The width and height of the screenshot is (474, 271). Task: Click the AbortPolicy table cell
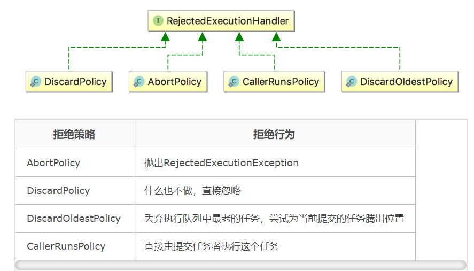point(53,163)
